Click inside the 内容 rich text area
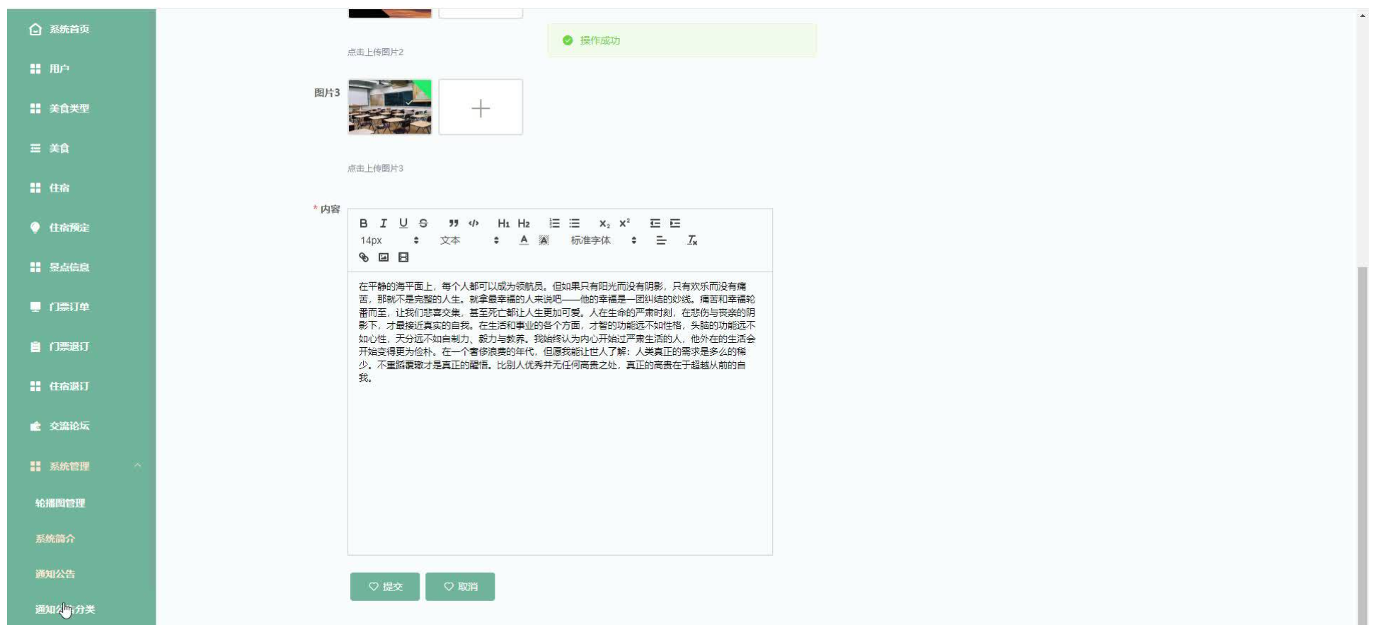Image resolution: width=1373 pixels, height=625 pixels. click(560, 413)
